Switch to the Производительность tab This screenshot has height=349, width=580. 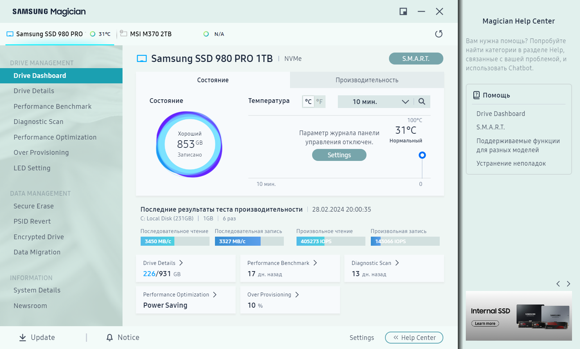(367, 80)
